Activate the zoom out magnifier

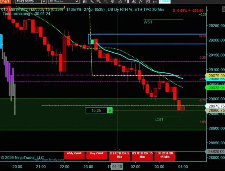pos(105,1)
